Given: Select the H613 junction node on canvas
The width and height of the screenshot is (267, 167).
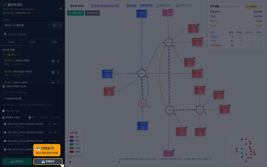Looking at the screenshot, I should point(142,73).
